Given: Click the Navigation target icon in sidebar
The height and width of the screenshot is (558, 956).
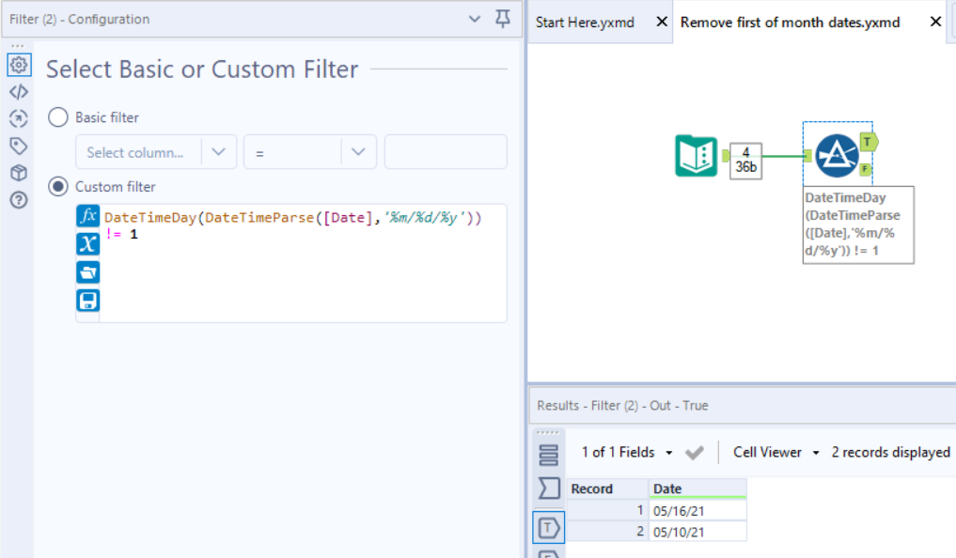Looking at the screenshot, I should pyautogui.click(x=18, y=118).
